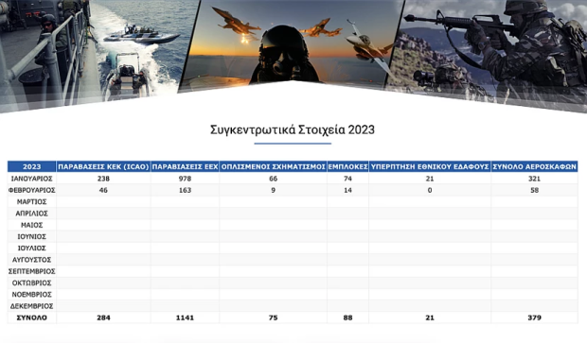The width and height of the screenshot is (587, 343).
Task: Click the January value 978 cell
Action: point(185,179)
